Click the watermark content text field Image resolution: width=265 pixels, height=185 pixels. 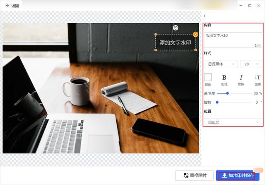(232, 40)
